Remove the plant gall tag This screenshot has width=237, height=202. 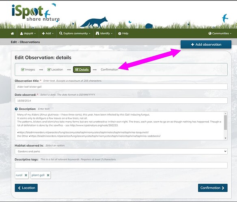coord(48,175)
